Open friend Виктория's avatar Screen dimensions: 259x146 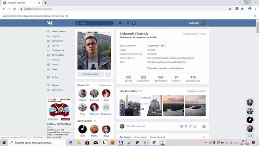click(94, 93)
